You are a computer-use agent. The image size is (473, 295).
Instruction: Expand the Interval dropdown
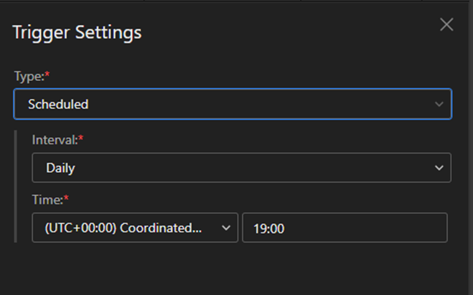click(x=241, y=168)
